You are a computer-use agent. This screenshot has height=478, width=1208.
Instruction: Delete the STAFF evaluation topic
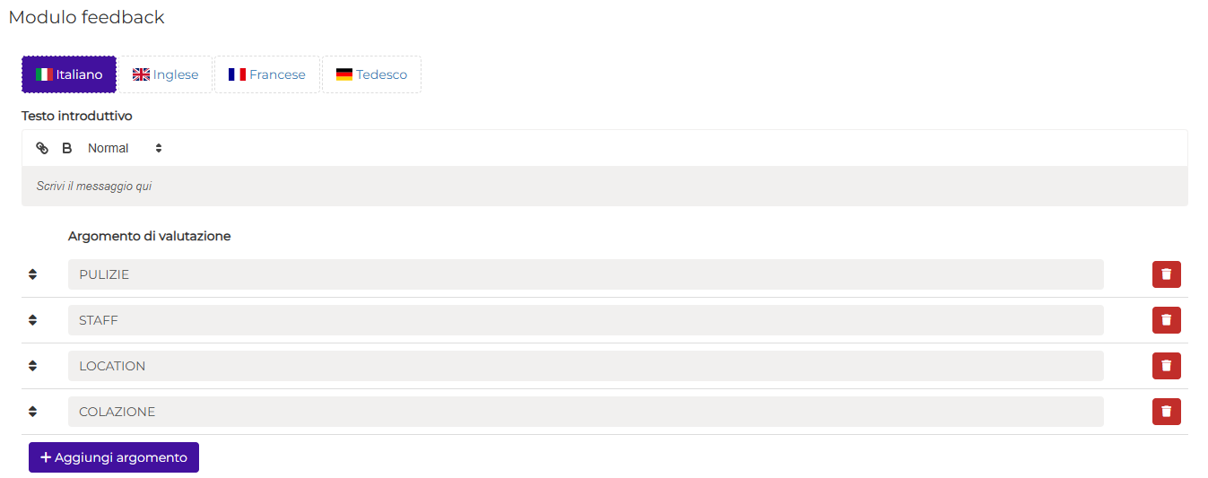1166,320
